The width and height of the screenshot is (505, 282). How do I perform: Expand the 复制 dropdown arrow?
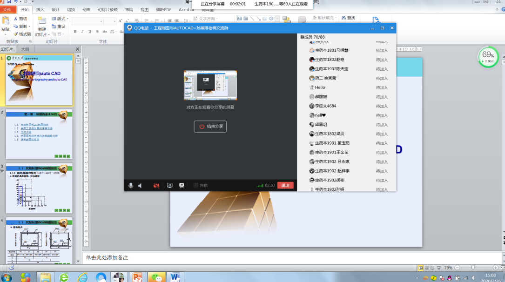29,27
